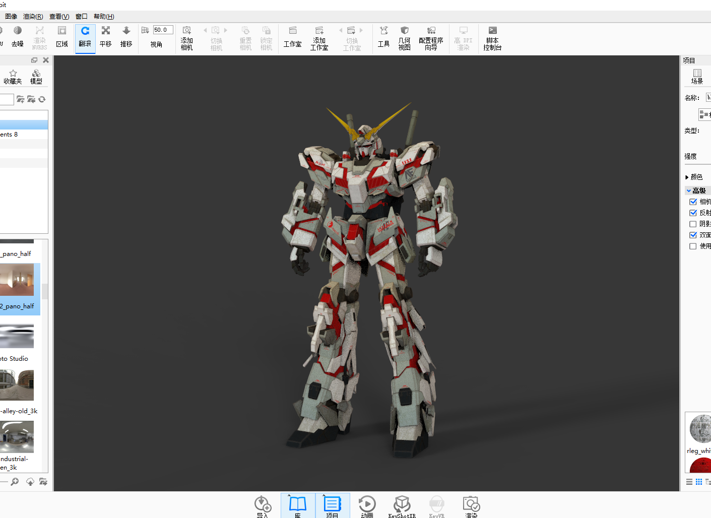Viewport: 711px width, 518px height.
Task: Toggle the 相机 visibility checkbox
Action: coord(693,202)
